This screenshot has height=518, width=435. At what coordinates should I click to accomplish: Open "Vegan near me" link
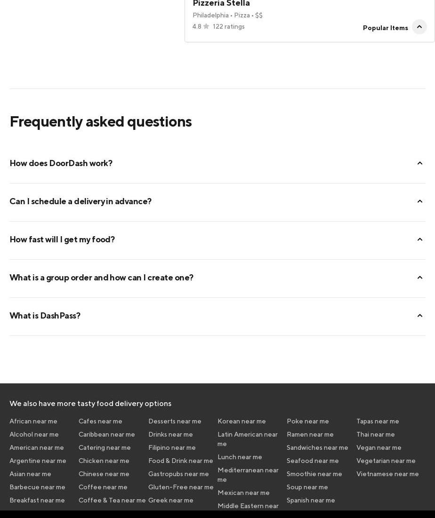point(379,447)
